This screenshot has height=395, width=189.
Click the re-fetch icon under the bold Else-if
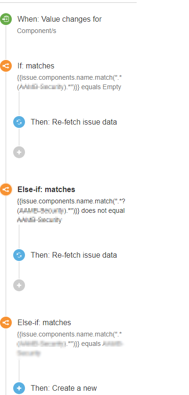coord(19,255)
